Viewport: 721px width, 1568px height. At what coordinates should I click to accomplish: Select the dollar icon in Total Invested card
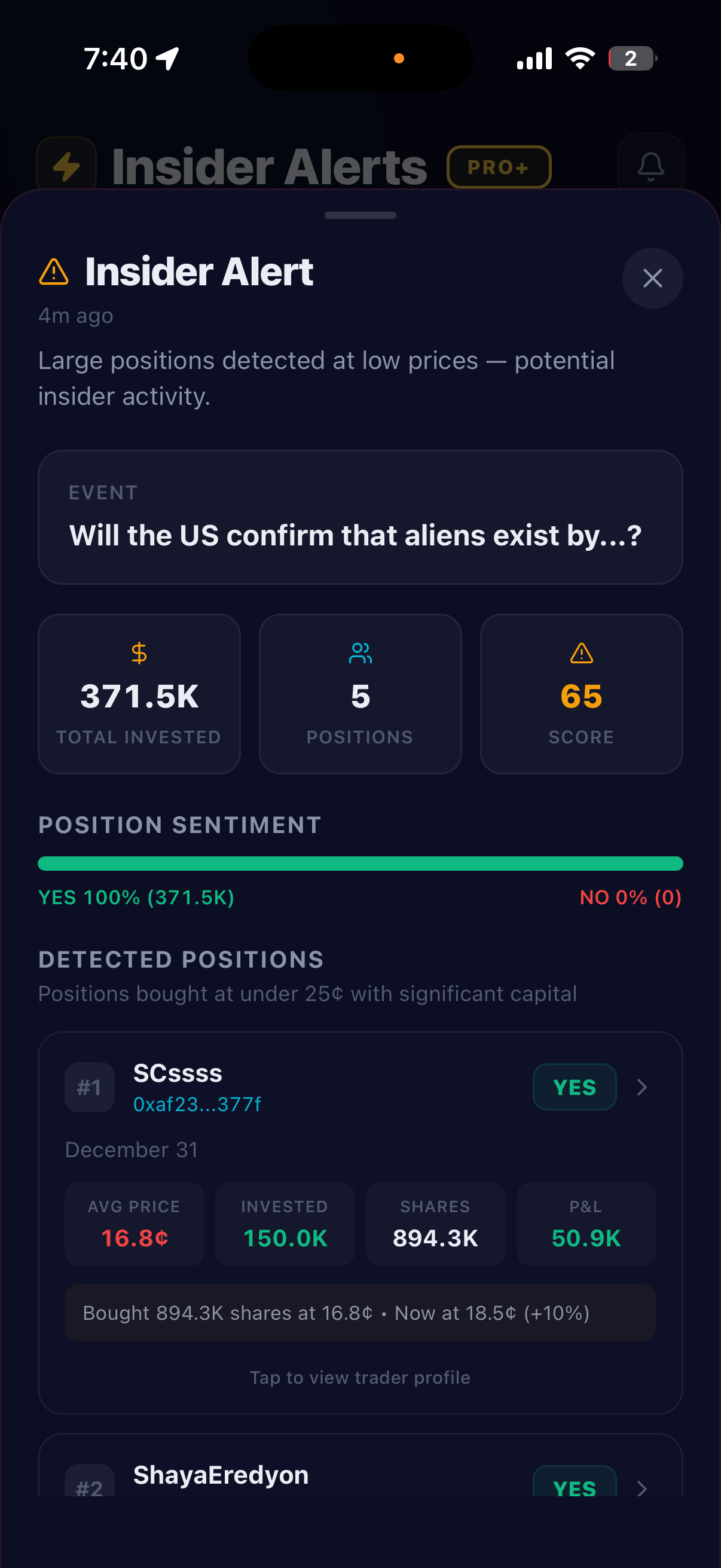pos(139,653)
